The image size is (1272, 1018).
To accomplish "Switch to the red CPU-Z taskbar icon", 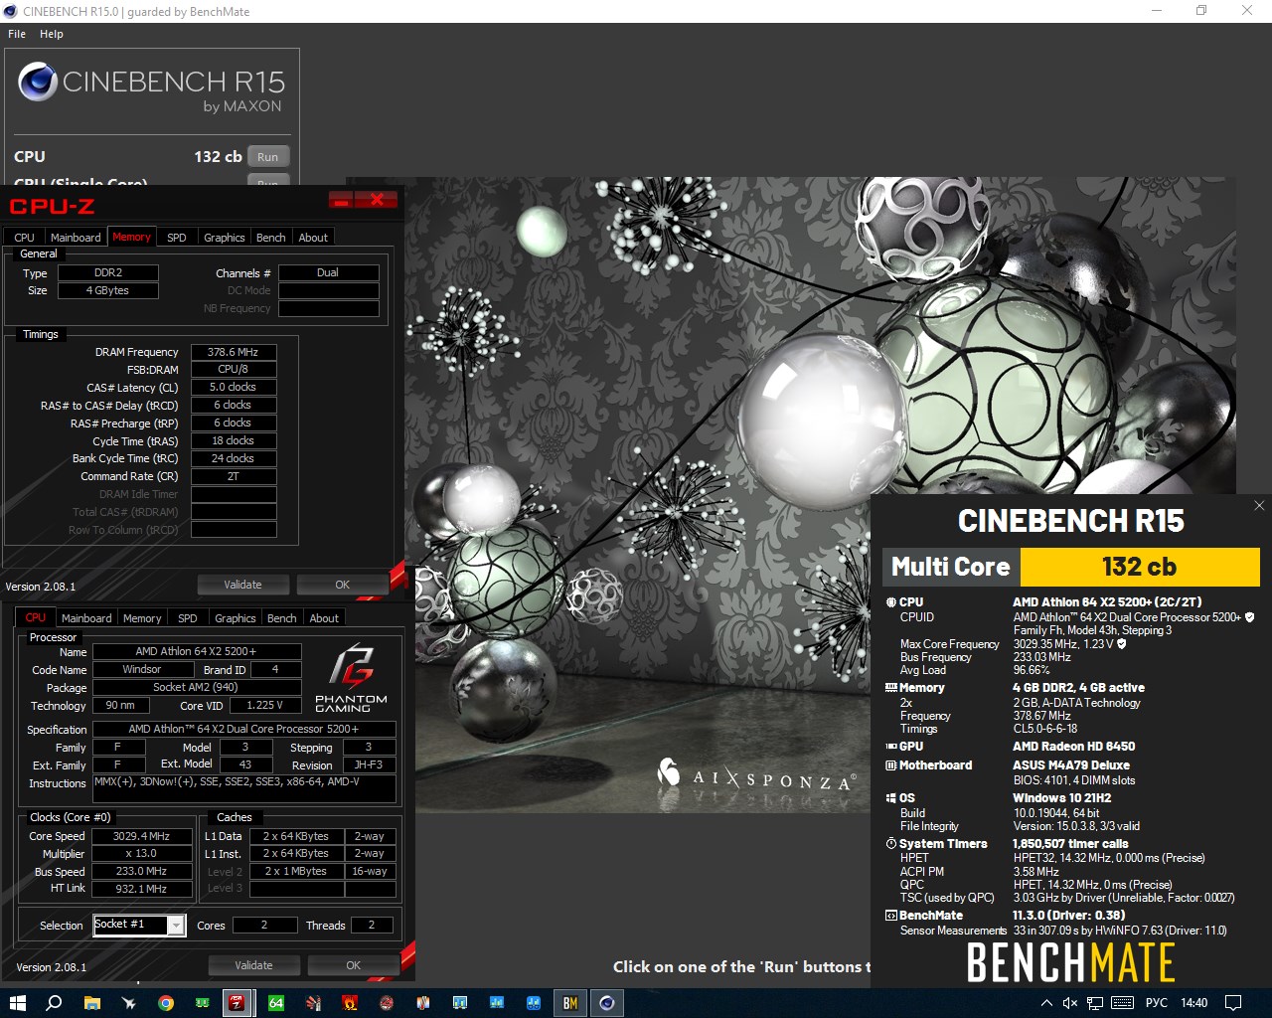I will [x=237, y=1003].
